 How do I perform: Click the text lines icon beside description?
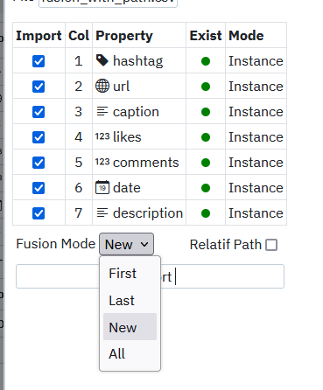pos(102,212)
